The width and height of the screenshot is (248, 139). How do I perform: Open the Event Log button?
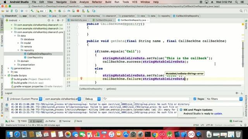(236, 121)
